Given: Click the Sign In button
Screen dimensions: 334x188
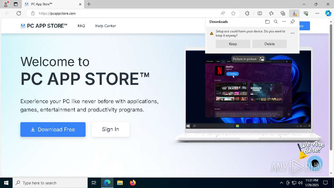Looking at the screenshot, I should 110,130.
